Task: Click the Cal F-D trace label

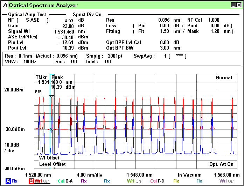Action: click(157, 181)
